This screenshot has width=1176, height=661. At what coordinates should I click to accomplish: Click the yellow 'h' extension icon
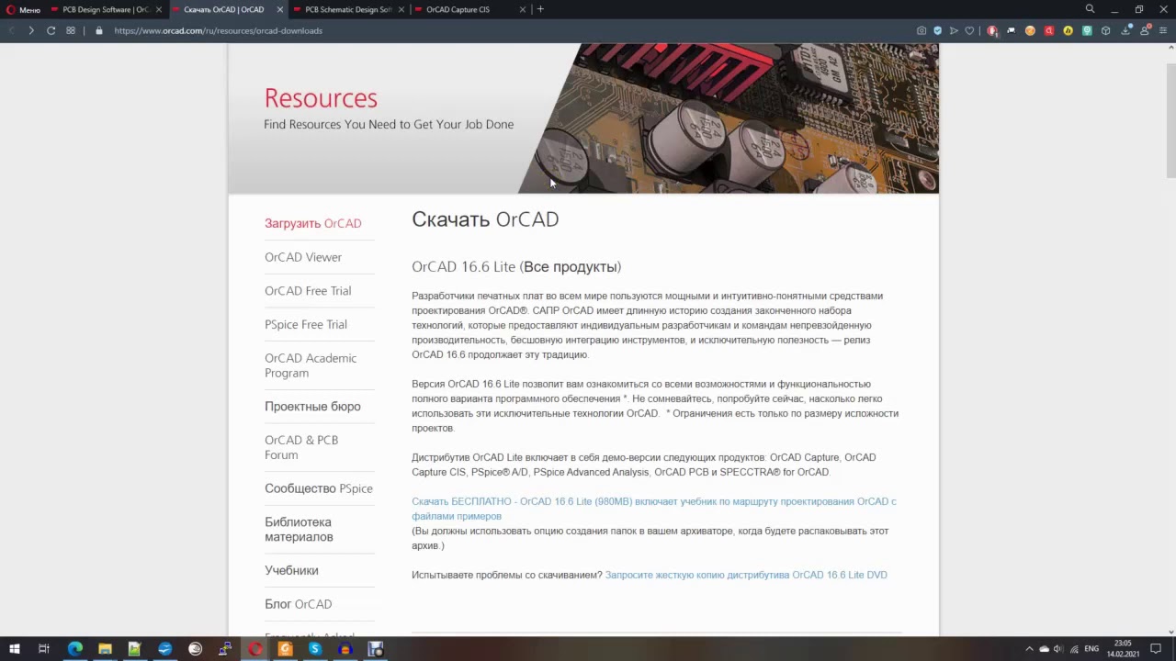click(1068, 30)
